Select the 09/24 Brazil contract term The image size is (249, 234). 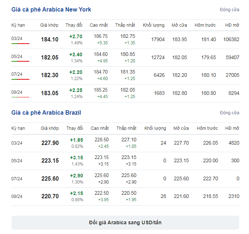(x=17, y=196)
